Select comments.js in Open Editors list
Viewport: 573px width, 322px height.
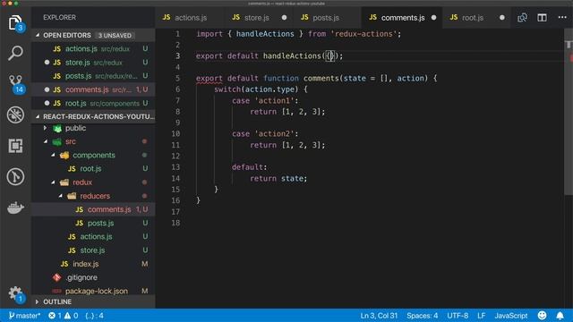click(x=93, y=89)
